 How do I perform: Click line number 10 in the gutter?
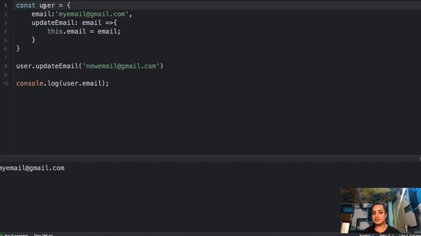pyautogui.click(x=6, y=83)
